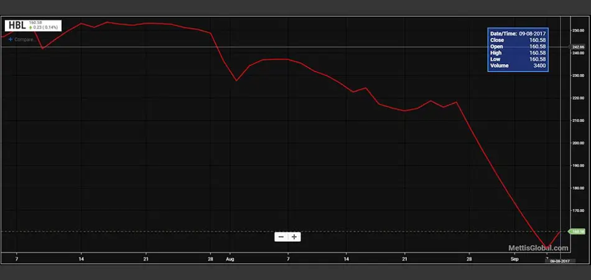591x280 pixels.
Task: Click the 220.00 price axis label
Action: pos(579,98)
